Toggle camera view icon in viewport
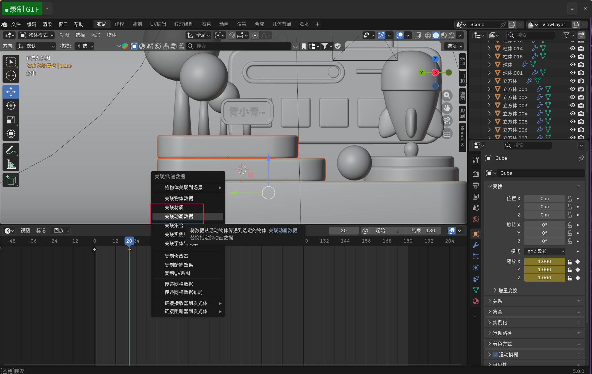This screenshot has width=592, height=374. click(447, 121)
